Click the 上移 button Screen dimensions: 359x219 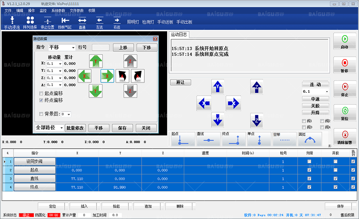point(123,47)
